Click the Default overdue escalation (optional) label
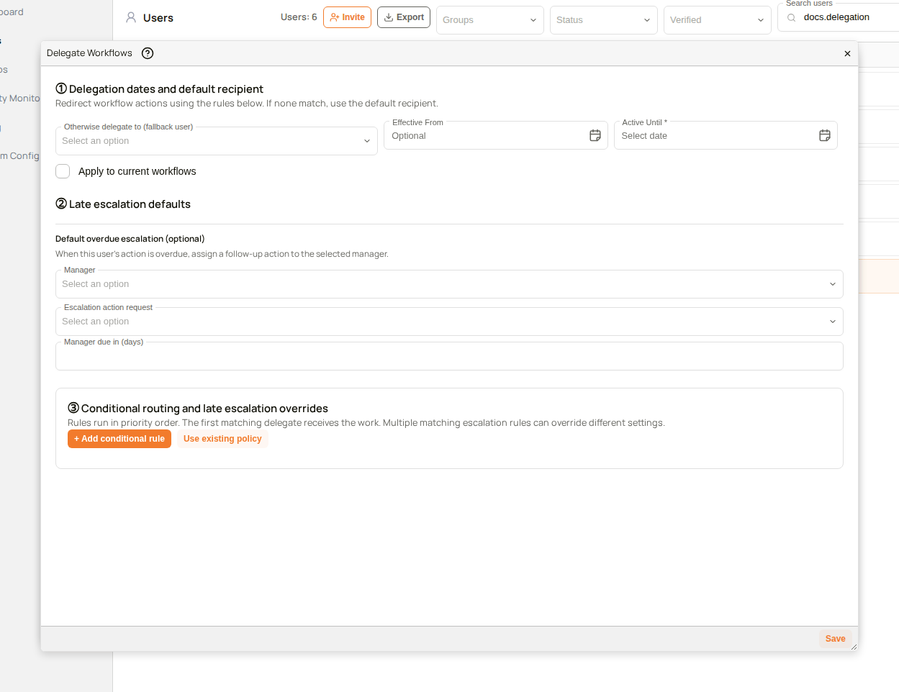The width and height of the screenshot is (899, 692). point(130,239)
